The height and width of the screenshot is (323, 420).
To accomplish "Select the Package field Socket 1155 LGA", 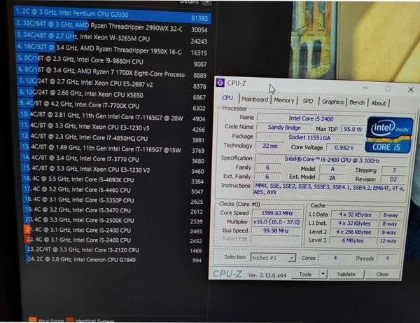I will click(309, 137).
